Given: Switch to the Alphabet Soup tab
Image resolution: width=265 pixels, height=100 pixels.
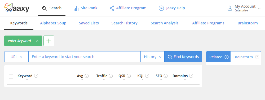Looking at the screenshot, I should pyautogui.click(x=53, y=23).
